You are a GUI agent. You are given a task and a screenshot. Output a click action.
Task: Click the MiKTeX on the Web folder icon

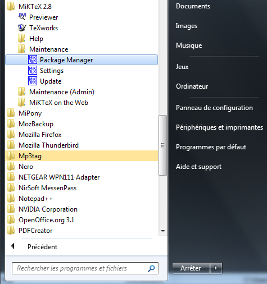22,102
